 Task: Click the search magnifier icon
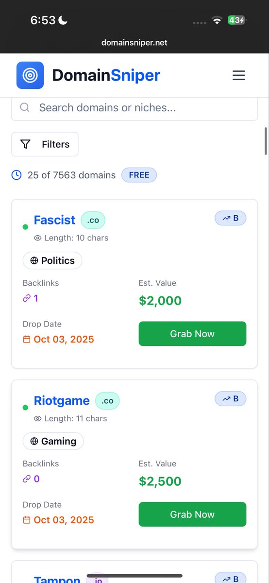25,107
